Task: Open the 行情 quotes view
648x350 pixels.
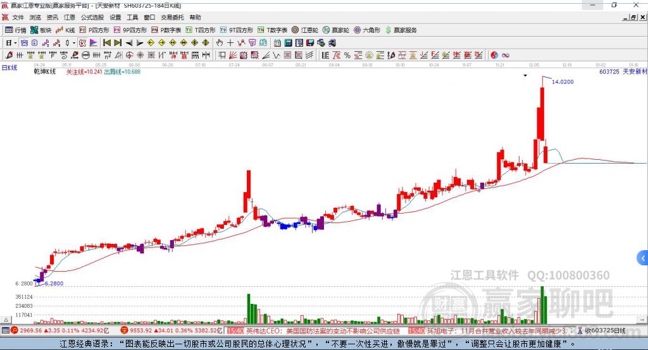Action: point(15,30)
